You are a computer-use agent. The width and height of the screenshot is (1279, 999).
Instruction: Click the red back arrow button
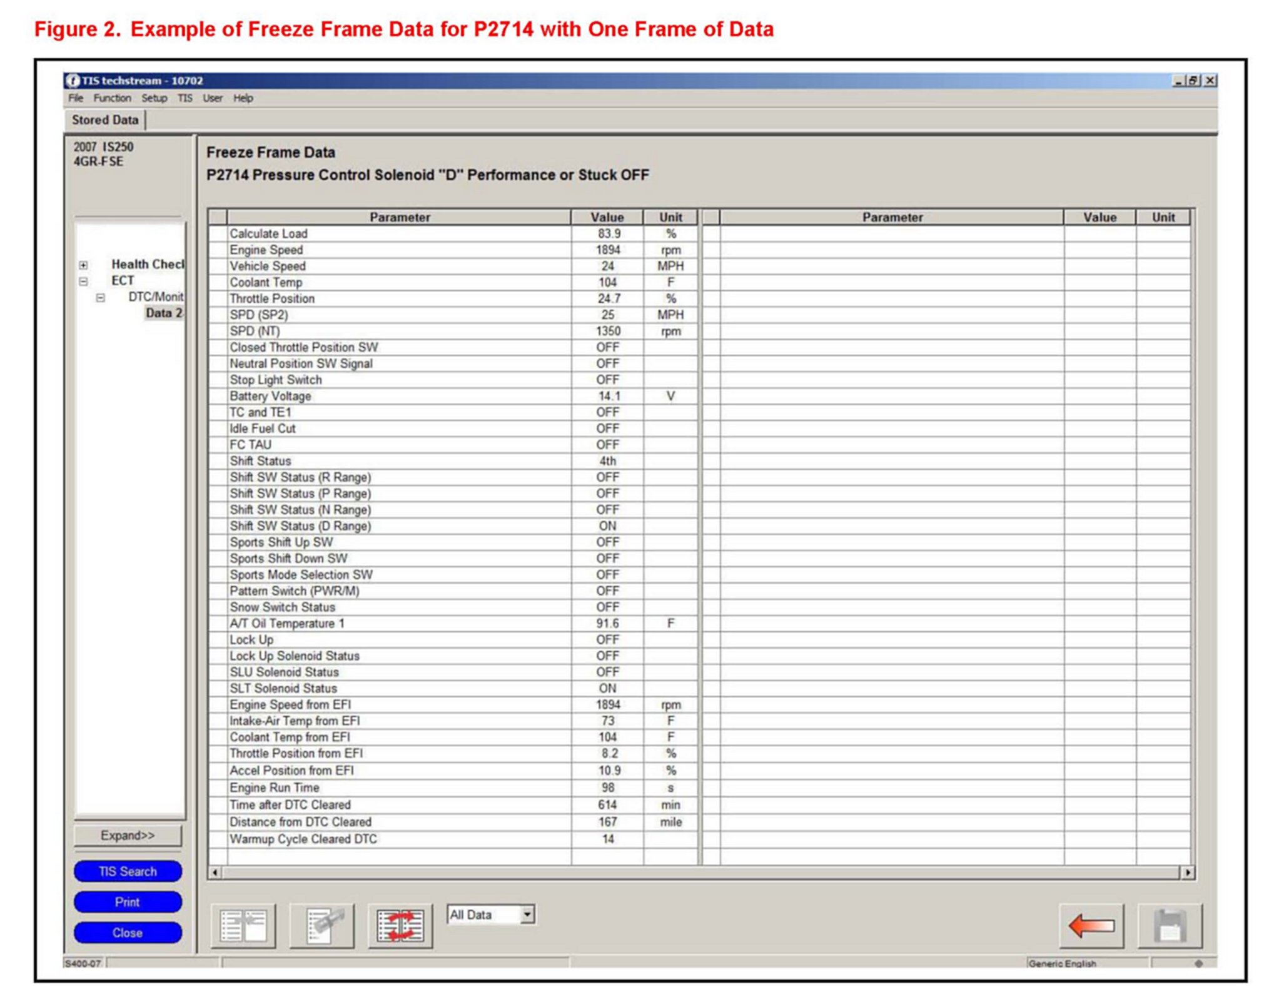(x=1091, y=926)
